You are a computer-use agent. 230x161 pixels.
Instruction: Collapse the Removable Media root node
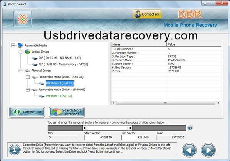pyautogui.click(x=13, y=45)
